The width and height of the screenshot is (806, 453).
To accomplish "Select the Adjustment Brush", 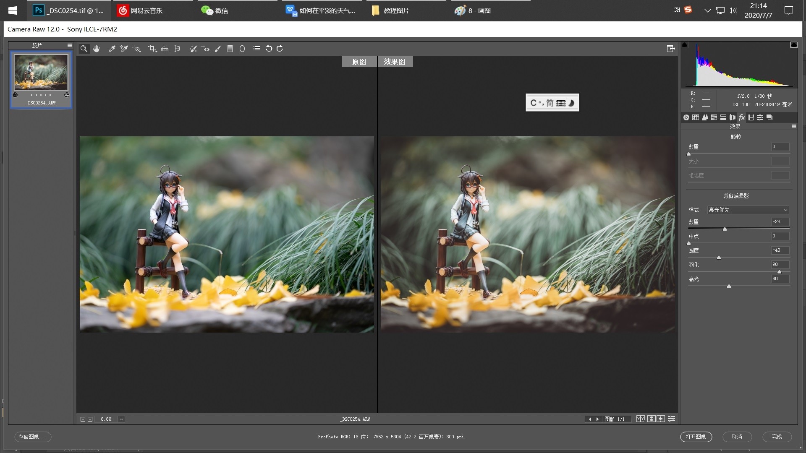I will pos(217,49).
